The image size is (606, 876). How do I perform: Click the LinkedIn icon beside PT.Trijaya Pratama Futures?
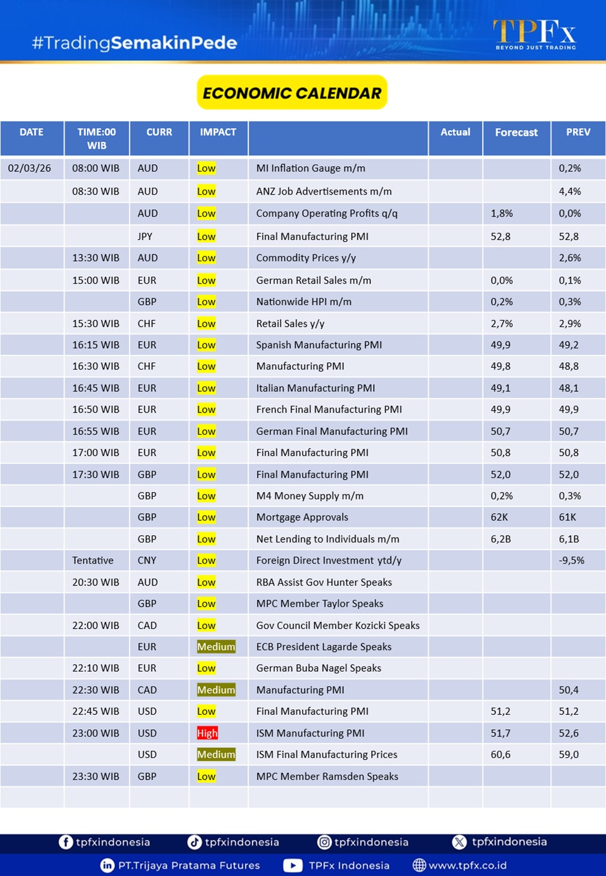click(x=107, y=865)
